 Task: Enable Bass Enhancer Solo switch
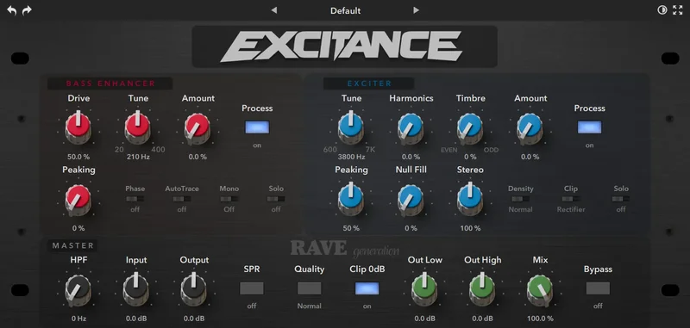point(276,199)
